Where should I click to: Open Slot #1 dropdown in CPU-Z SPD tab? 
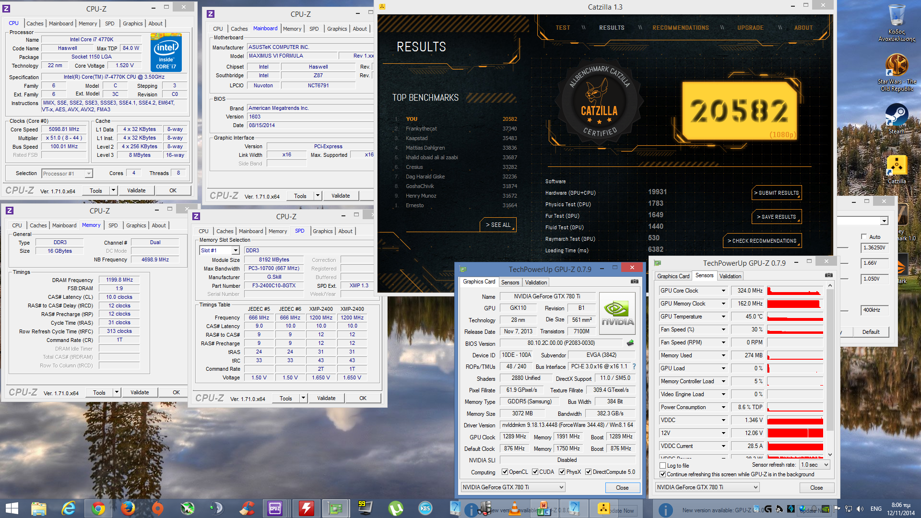pyautogui.click(x=219, y=250)
